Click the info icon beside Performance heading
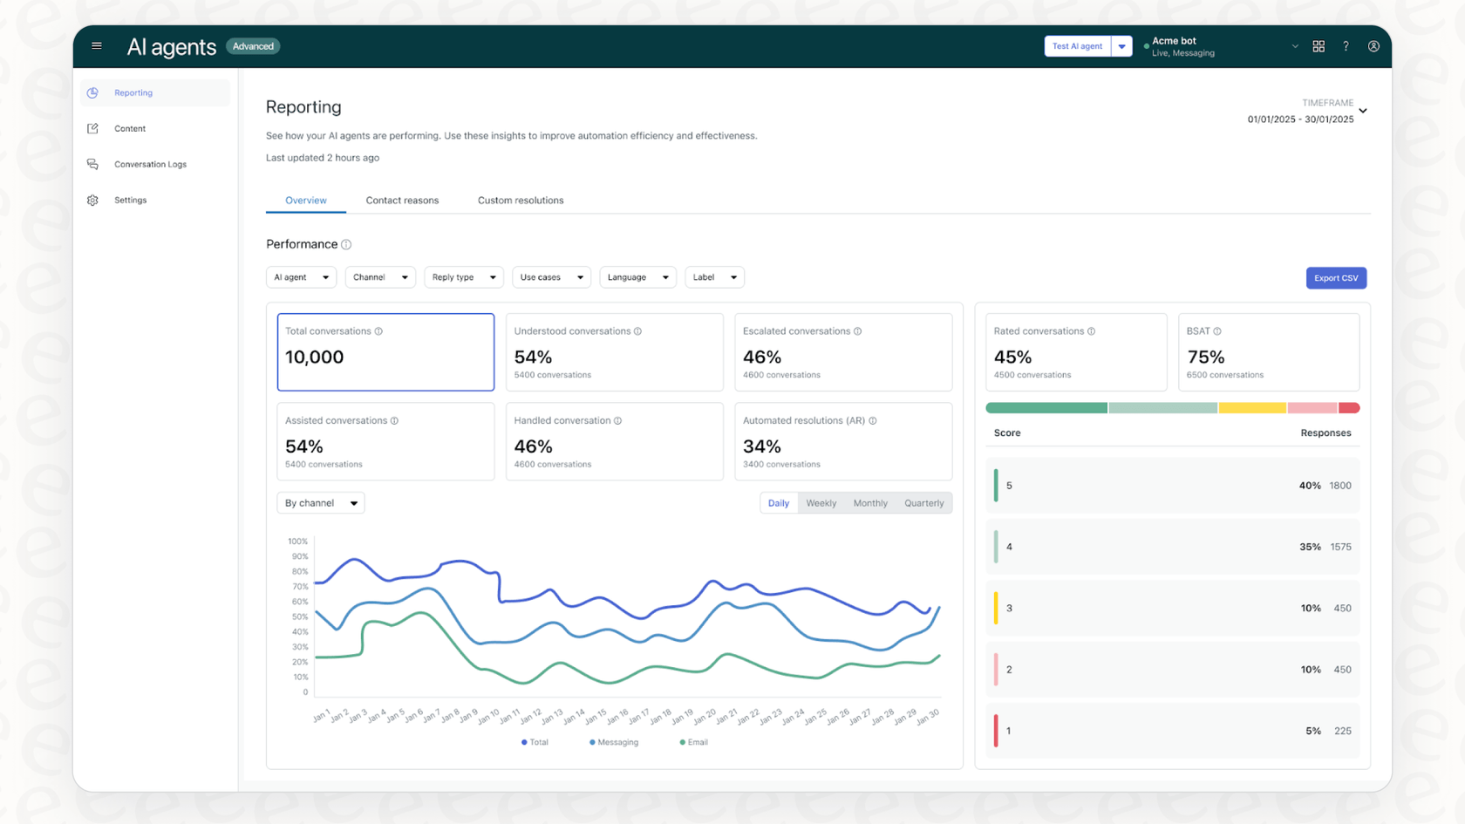Viewport: 1465px width, 824px height. tap(346, 244)
